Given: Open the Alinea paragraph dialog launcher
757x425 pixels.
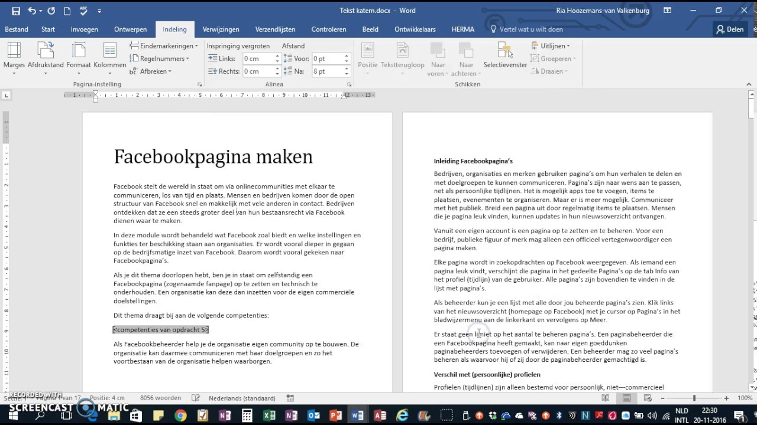Looking at the screenshot, I should pos(350,84).
